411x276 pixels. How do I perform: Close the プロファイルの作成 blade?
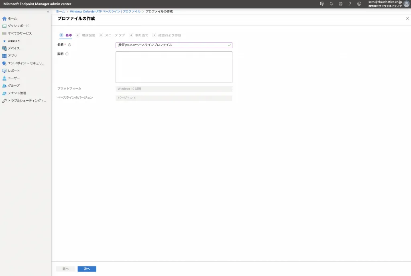coord(408,18)
